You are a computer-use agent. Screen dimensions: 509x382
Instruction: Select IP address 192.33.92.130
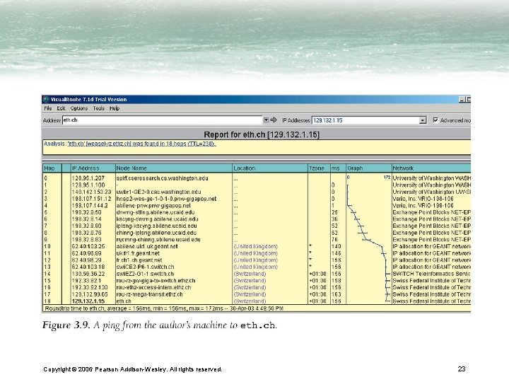(x=90, y=287)
